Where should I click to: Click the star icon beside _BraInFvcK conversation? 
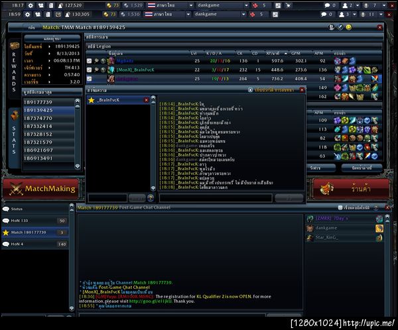[92, 100]
